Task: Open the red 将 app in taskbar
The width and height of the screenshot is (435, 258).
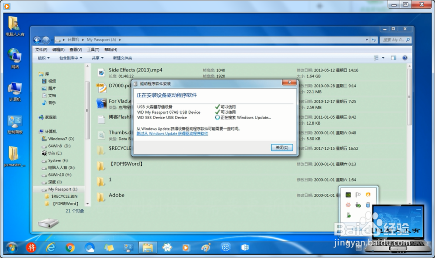Action: (x=31, y=248)
